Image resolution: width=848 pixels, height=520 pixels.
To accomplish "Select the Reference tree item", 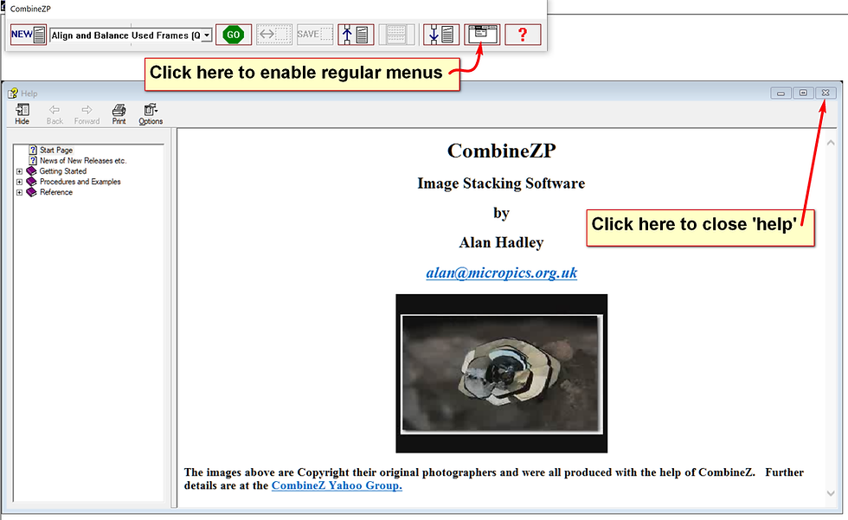I will [x=55, y=192].
